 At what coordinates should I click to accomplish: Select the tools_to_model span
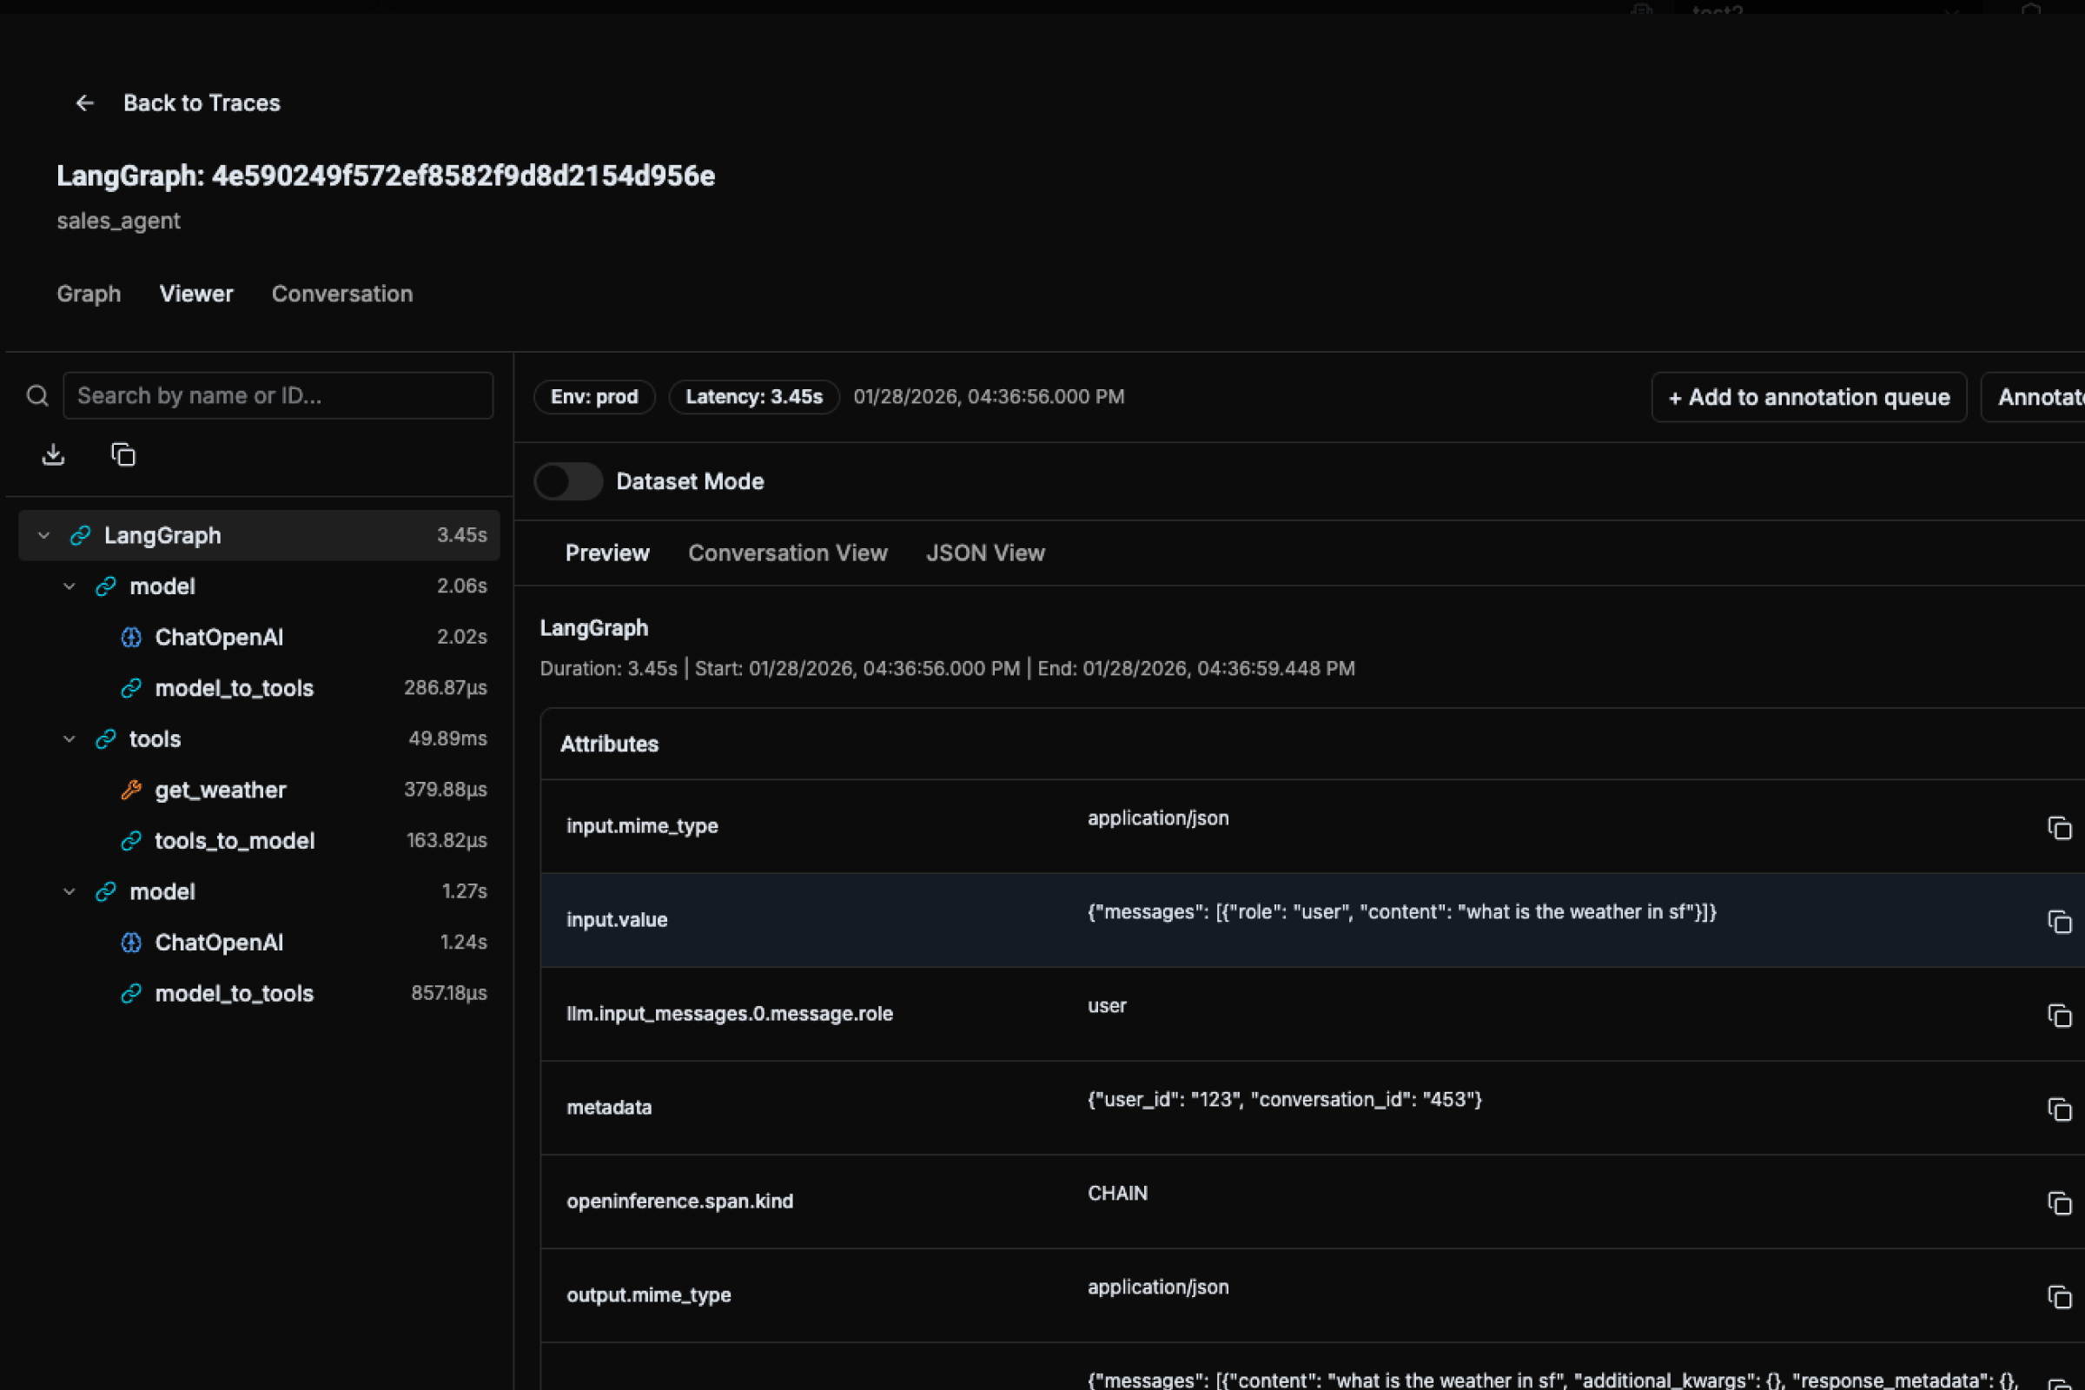tap(234, 840)
